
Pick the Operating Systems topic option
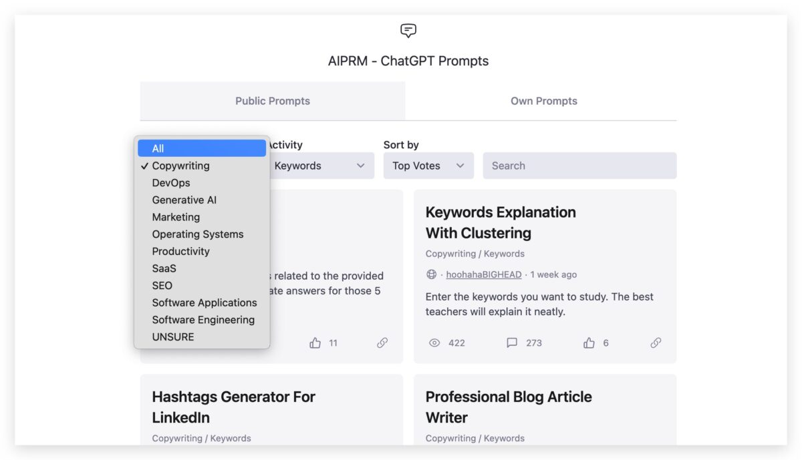click(x=202, y=234)
